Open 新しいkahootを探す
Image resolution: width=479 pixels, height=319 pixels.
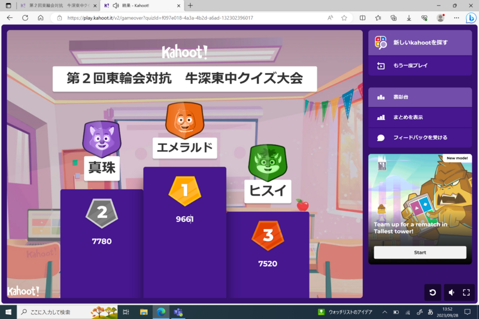click(420, 42)
